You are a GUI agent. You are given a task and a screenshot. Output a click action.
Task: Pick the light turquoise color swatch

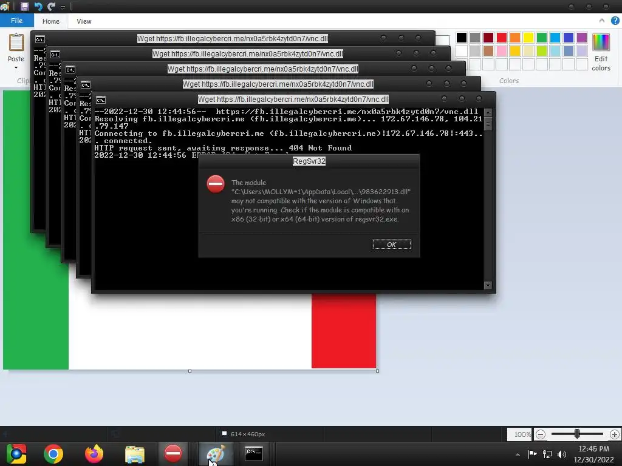coord(555,51)
